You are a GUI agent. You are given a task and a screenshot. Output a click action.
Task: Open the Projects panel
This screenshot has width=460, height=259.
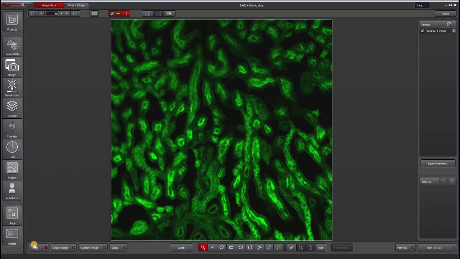(x=12, y=22)
